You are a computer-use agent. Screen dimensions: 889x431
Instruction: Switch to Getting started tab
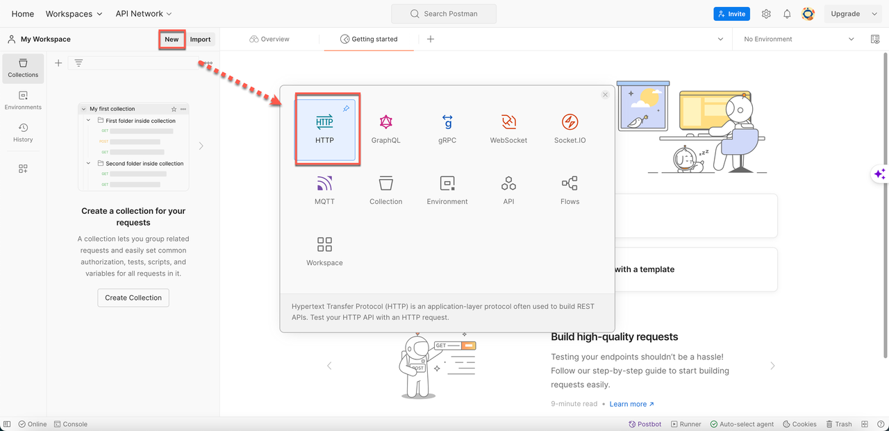369,40
